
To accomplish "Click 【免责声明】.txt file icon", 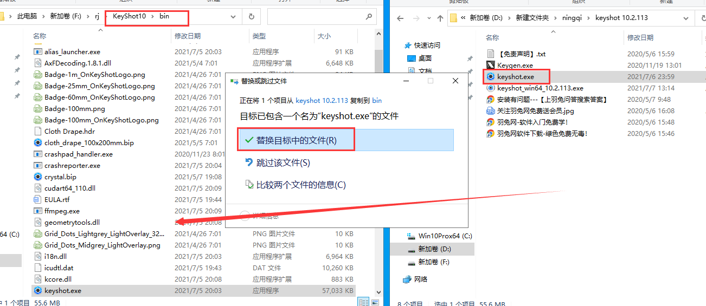I will 490,54.
